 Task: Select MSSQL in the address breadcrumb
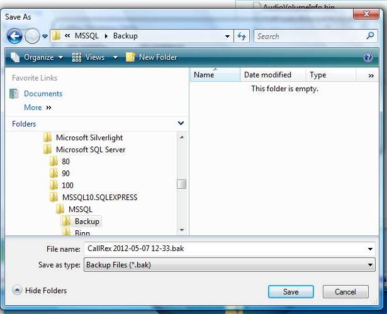(86, 36)
